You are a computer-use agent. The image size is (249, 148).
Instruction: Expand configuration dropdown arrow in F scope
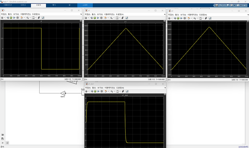pyautogui.click(x=5, y=18)
